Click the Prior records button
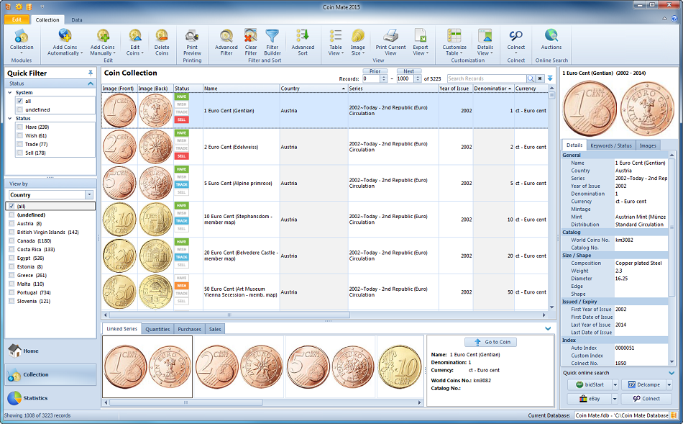The image size is (683, 424). tap(375, 71)
